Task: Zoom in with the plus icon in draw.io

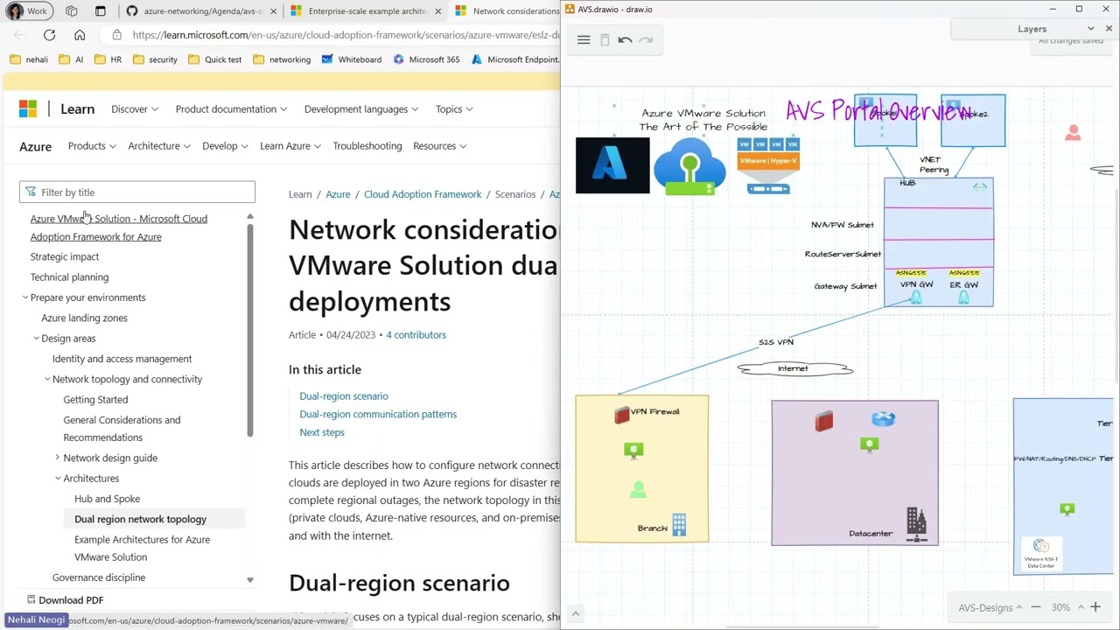Action: pos(1095,607)
